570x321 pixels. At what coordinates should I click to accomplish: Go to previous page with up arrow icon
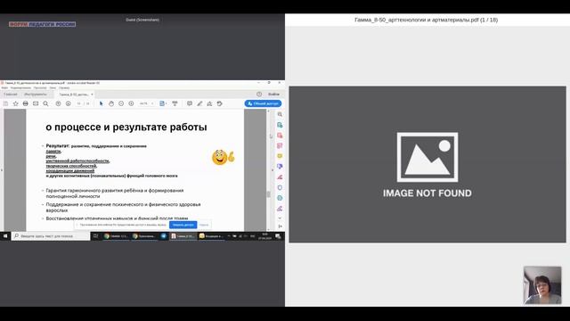(58, 103)
